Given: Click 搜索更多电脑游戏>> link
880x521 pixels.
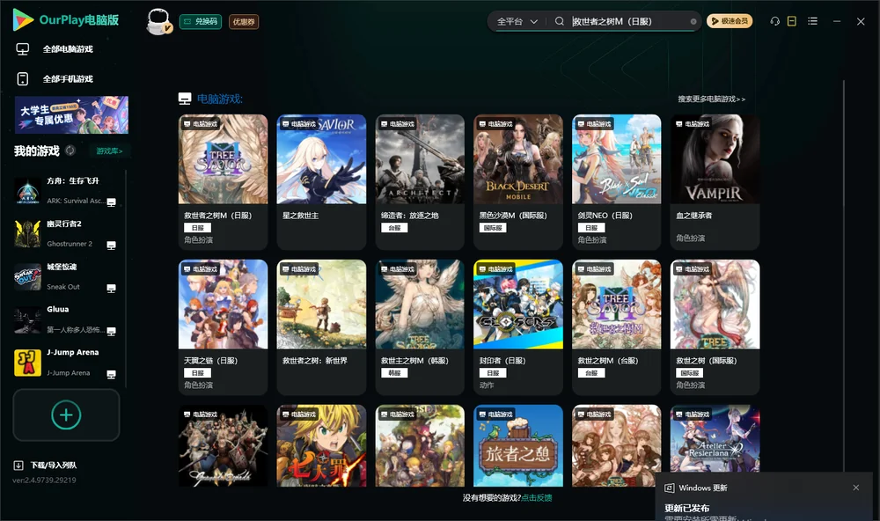Looking at the screenshot, I should click(x=711, y=99).
